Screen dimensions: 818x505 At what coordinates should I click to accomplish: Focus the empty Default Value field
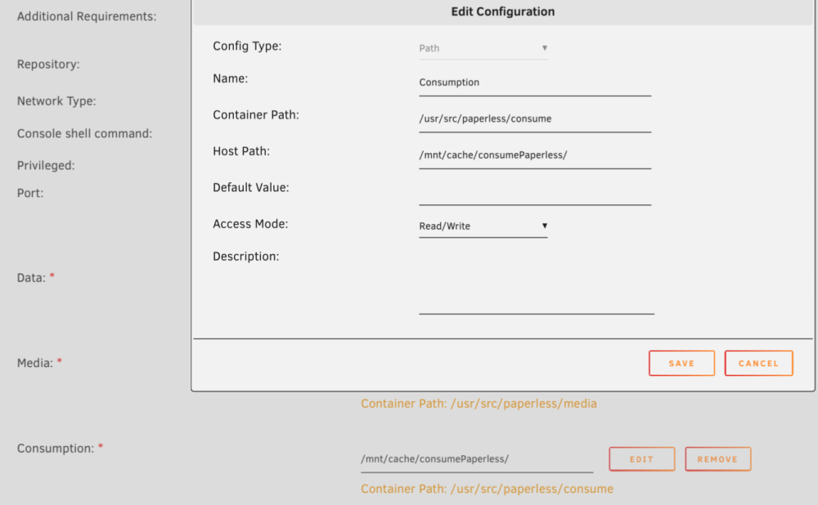[535, 192]
